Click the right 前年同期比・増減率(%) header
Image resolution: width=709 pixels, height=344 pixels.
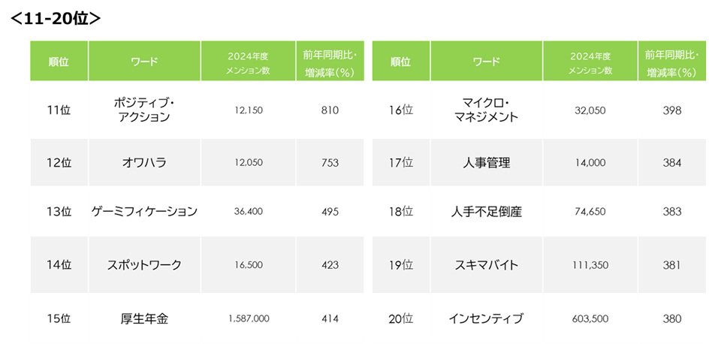tap(671, 61)
